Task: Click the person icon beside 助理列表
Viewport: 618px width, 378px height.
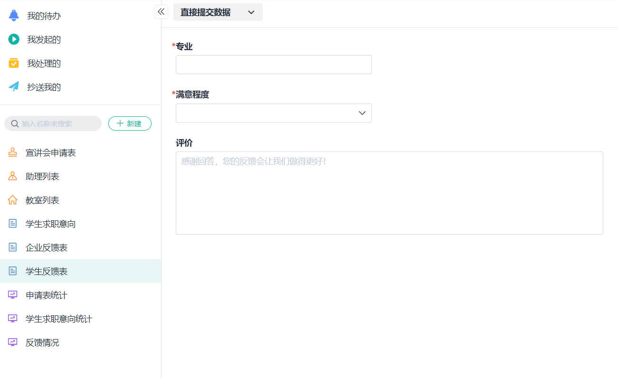Action: click(x=13, y=176)
